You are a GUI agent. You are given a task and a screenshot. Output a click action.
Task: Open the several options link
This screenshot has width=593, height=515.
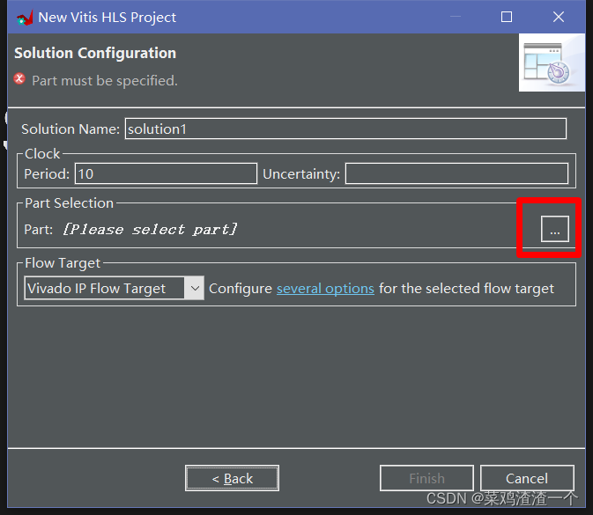click(x=325, y=289)
